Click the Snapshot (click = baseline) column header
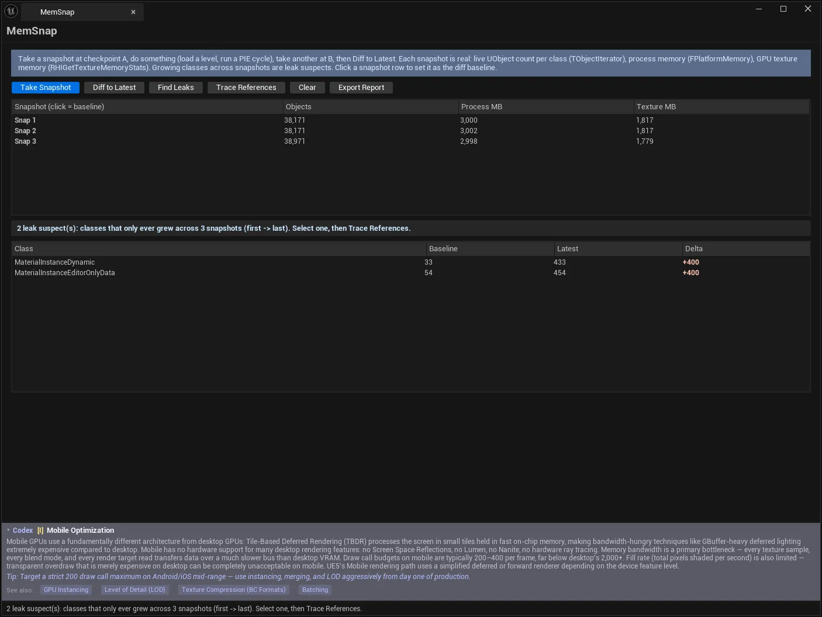Screen dimensions: 822x617 (x=147, y=107)
